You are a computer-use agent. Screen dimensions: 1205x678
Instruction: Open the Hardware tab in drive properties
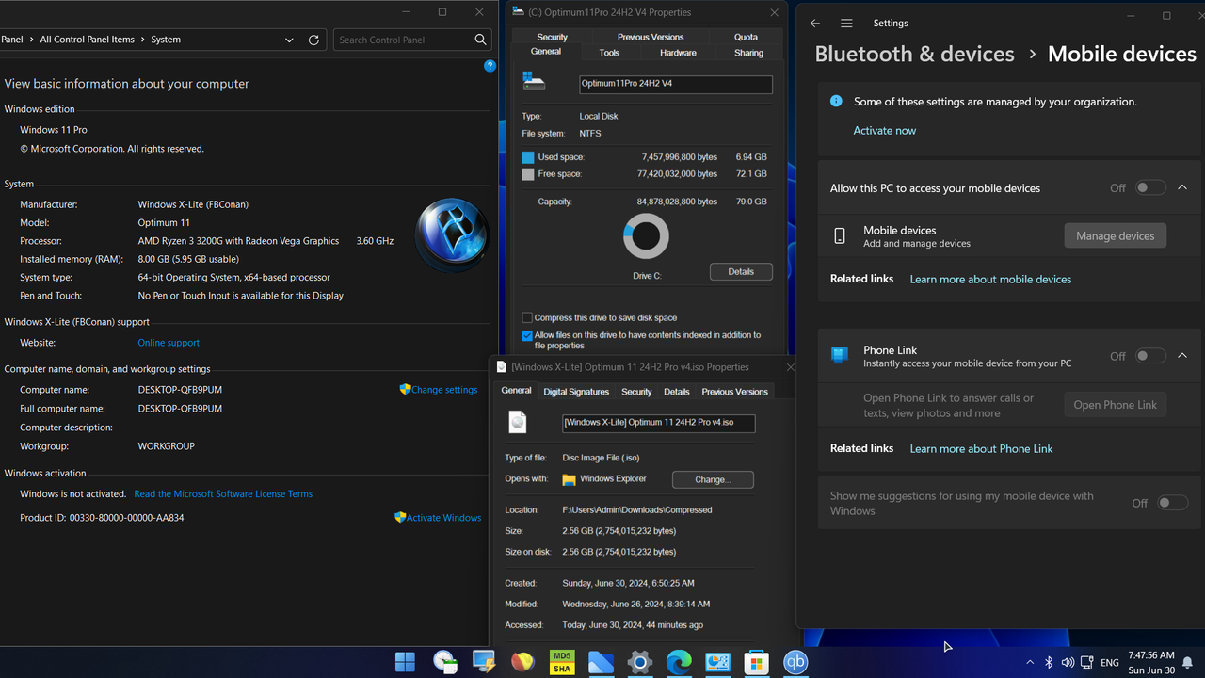[678, 53]
